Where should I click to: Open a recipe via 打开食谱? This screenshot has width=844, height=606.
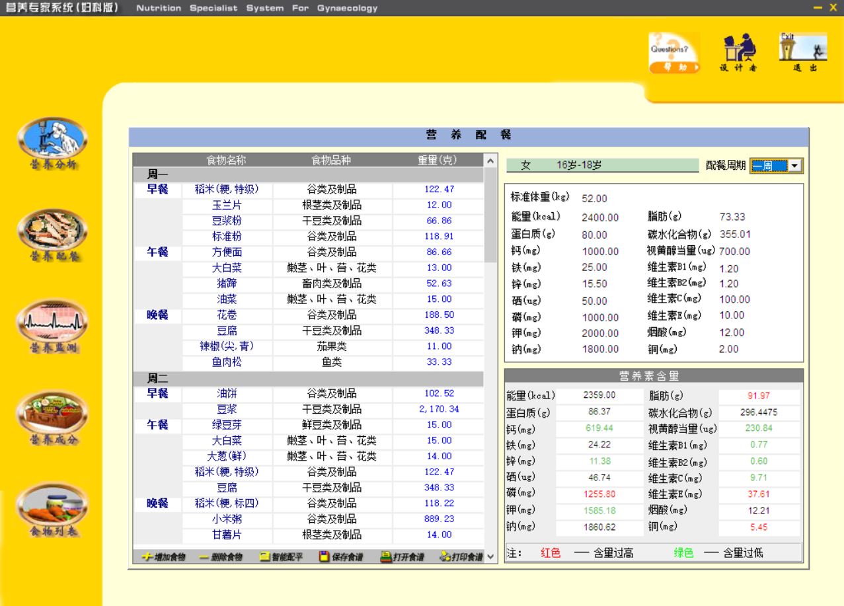click(402, 557)
